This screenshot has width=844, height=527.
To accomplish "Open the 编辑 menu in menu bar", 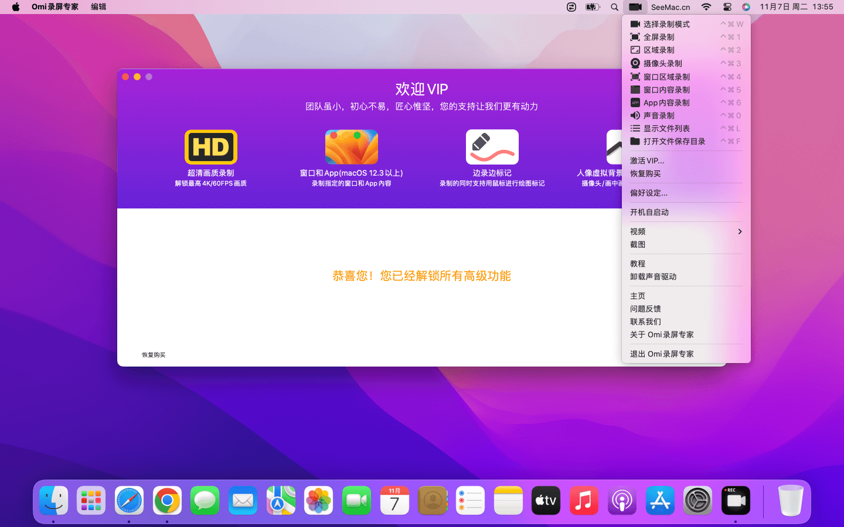I will point(98,7).
